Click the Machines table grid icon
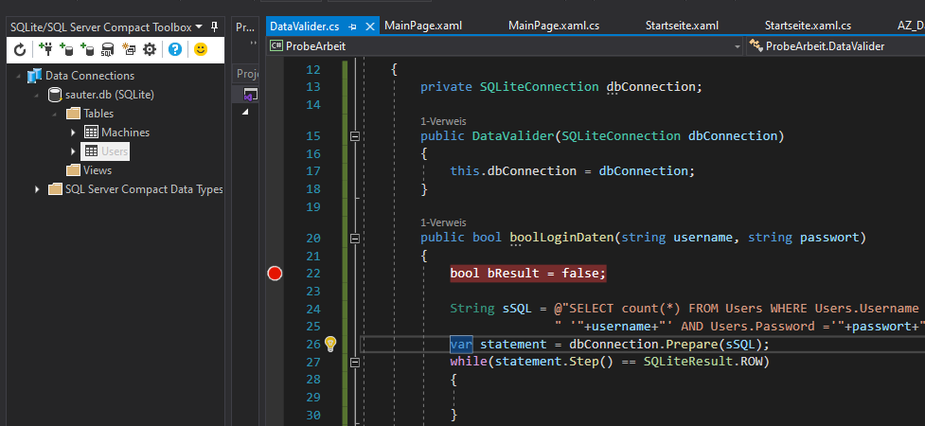 pyautogui.click(x=92, y=133)
